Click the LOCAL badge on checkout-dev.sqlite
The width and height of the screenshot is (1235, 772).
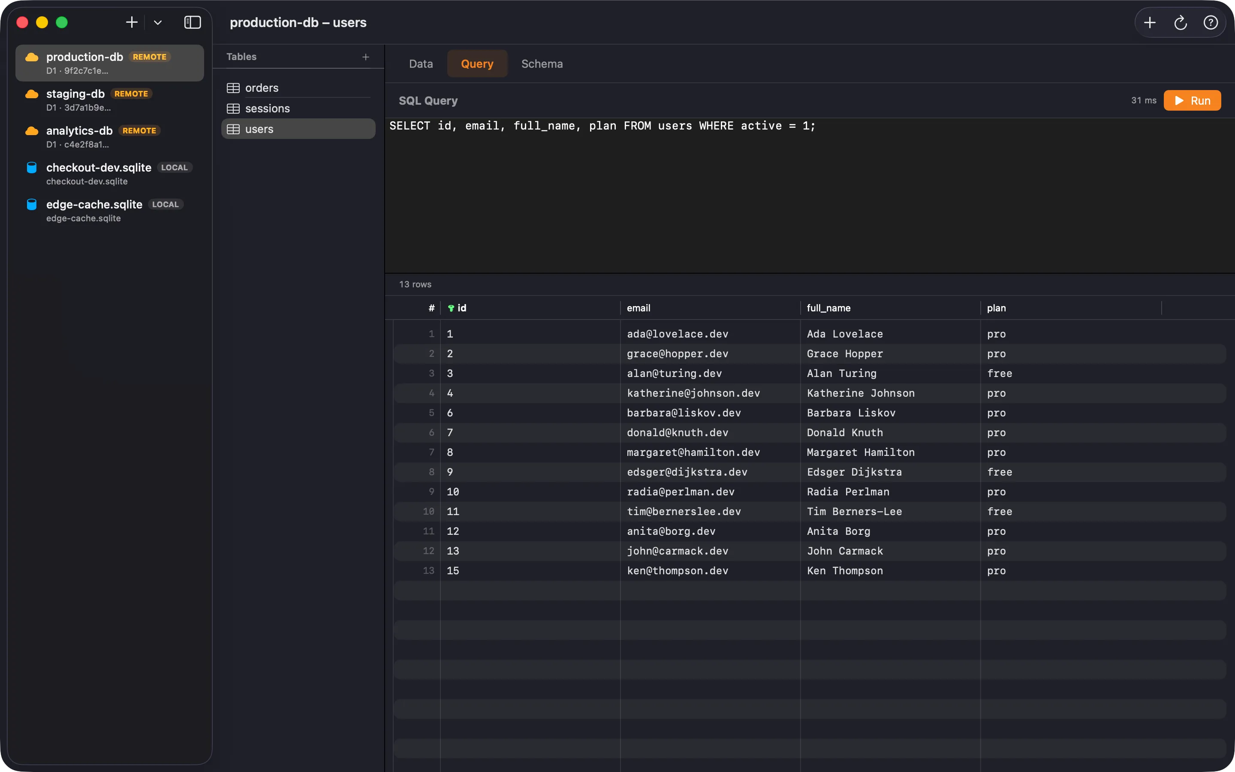click(174, 167)
